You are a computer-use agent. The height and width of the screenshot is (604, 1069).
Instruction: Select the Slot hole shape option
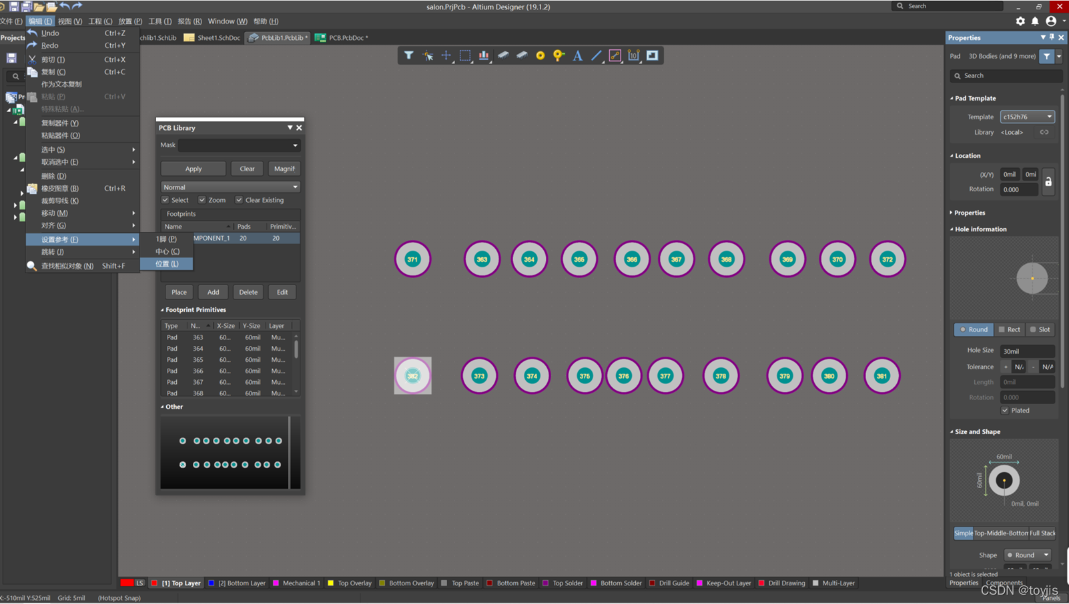click(x=1040, y=329)
